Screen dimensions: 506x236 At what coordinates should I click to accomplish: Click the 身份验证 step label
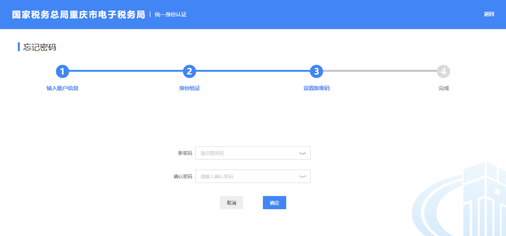click(x=189, y=88)
